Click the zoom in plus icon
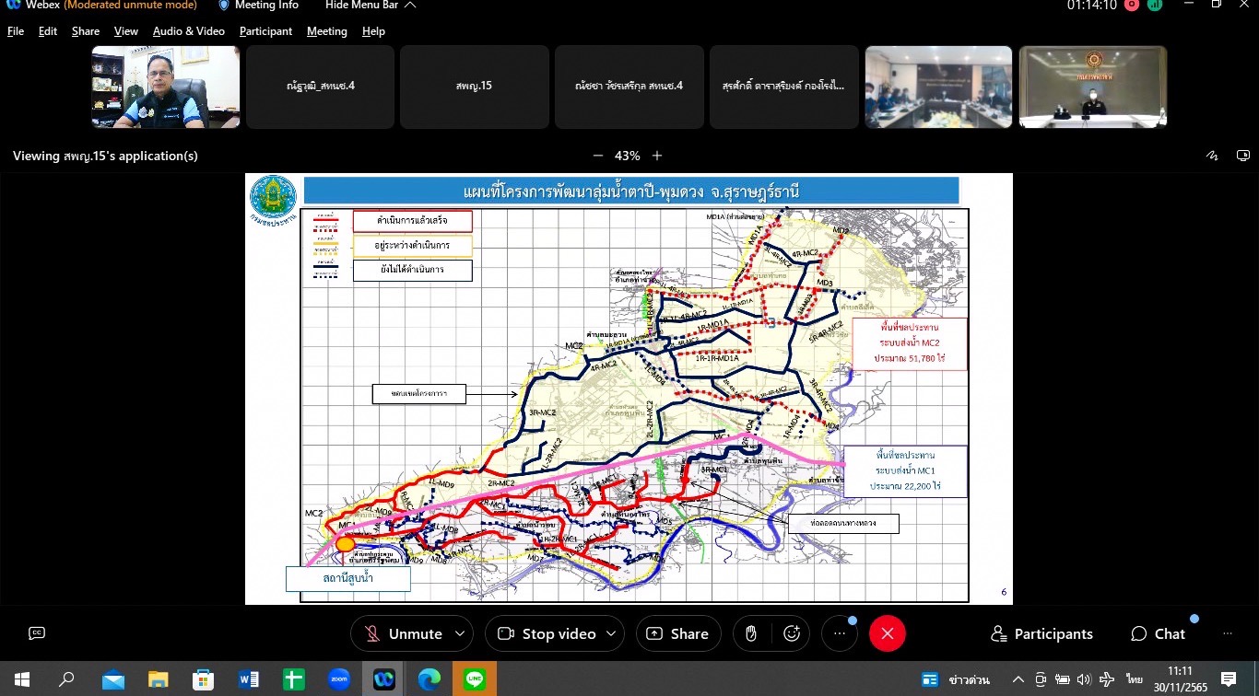 point(657,156)
